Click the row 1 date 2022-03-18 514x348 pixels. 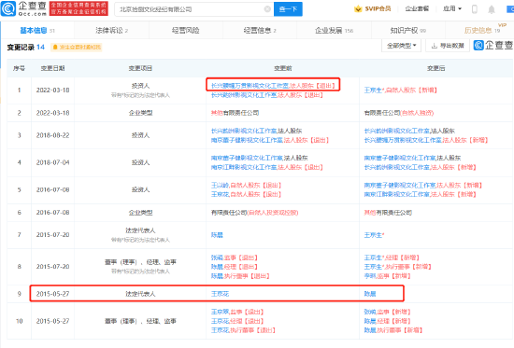(x=52, y=90)
